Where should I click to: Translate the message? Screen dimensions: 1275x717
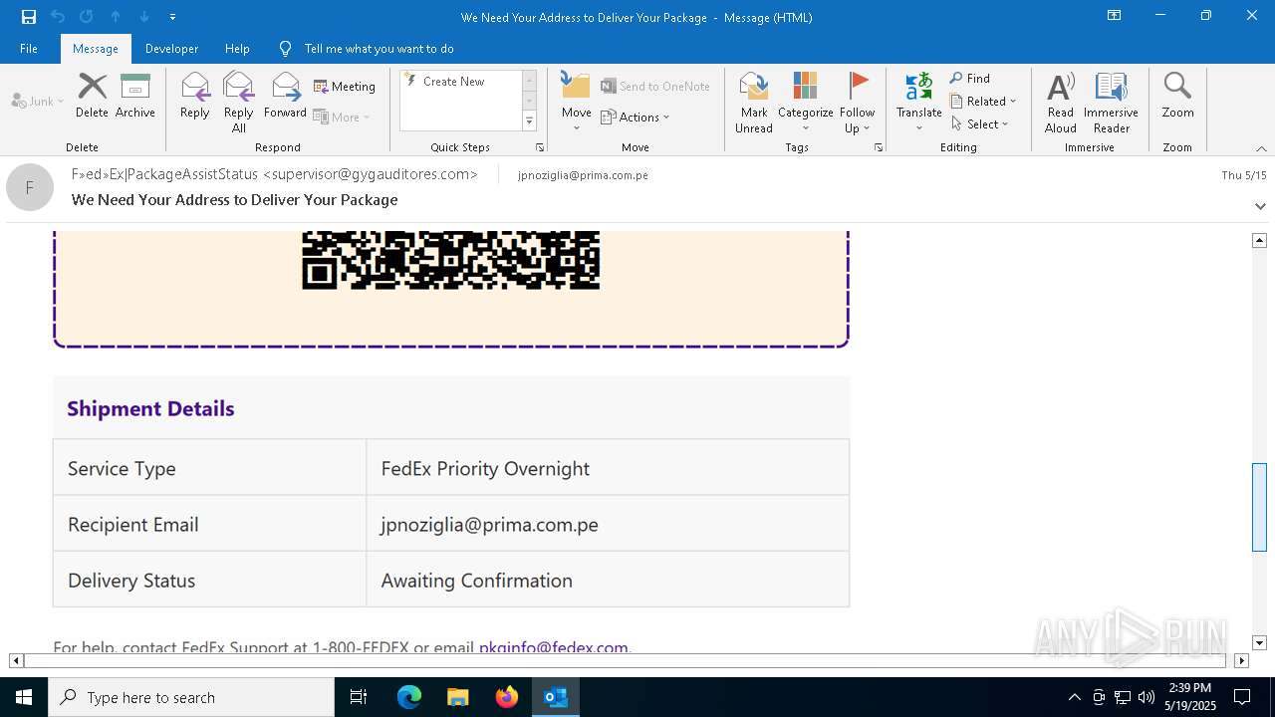[x=918, y=102]
